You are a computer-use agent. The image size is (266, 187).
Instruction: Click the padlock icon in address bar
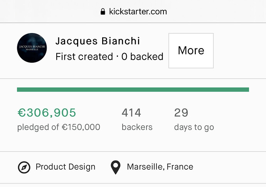(103, 12)
